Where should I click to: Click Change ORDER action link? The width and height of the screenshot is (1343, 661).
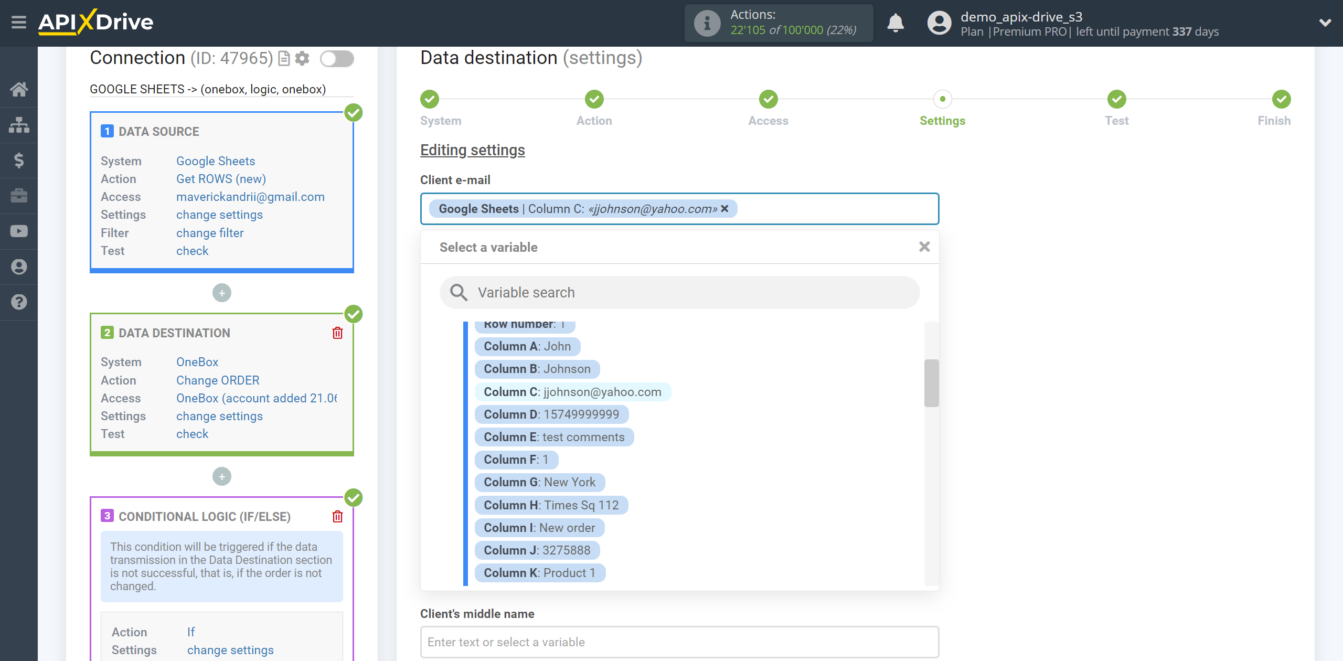[x=218, y=380]
